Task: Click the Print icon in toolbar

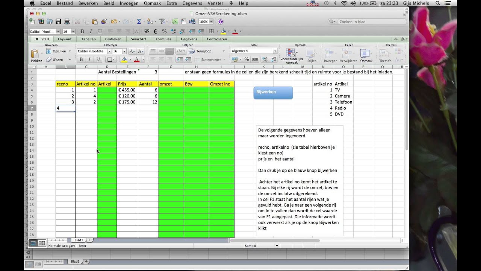Action: pyautogui.click(x=67, y=21)
